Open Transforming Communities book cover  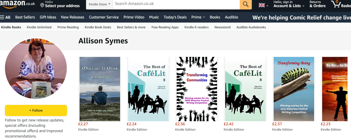(197, 89)
